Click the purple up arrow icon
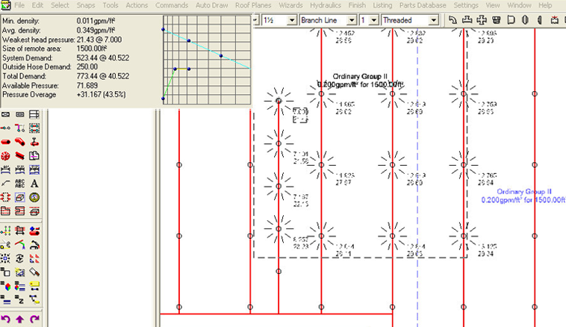Screen dimensions: 566x327 click(x=20, y=320)
